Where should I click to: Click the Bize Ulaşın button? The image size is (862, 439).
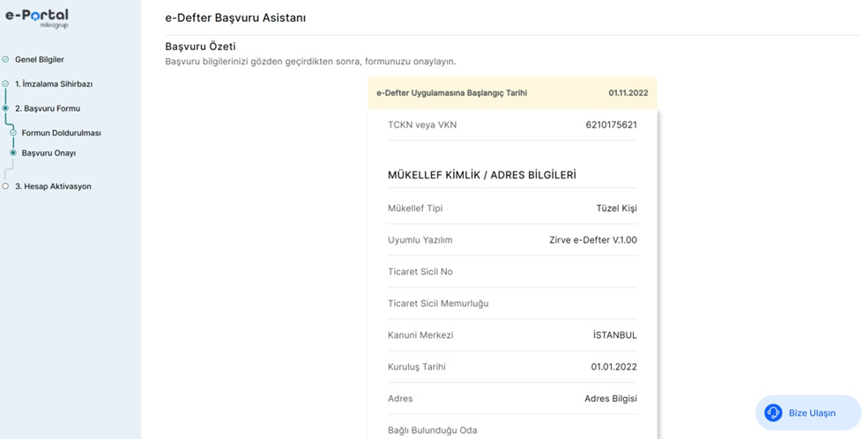tap(811, 413)
